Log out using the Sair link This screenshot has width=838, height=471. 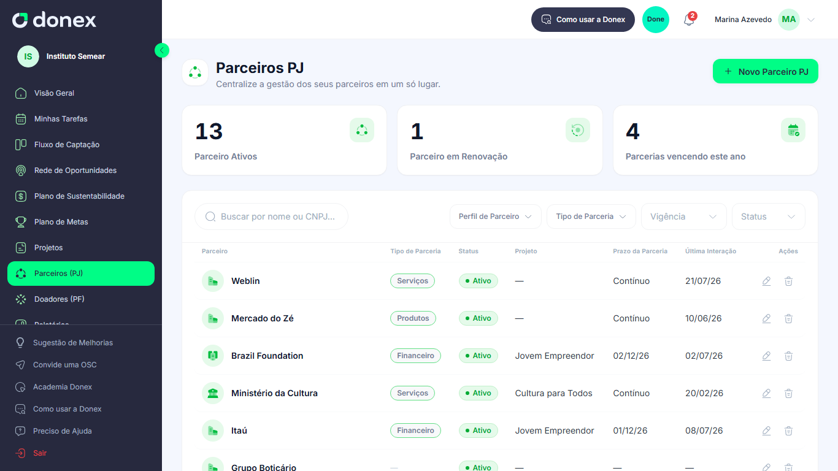(31, 453)
